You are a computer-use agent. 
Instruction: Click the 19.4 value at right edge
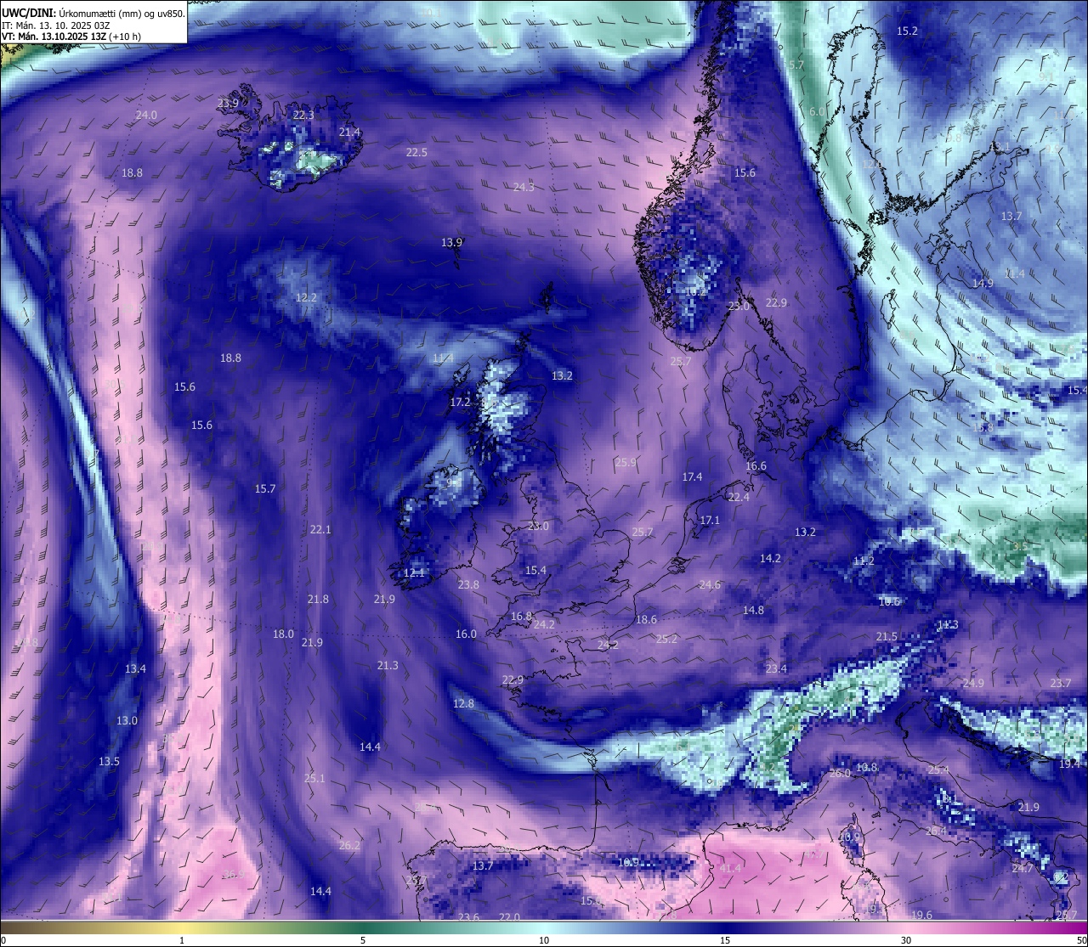click(1069, 764)
